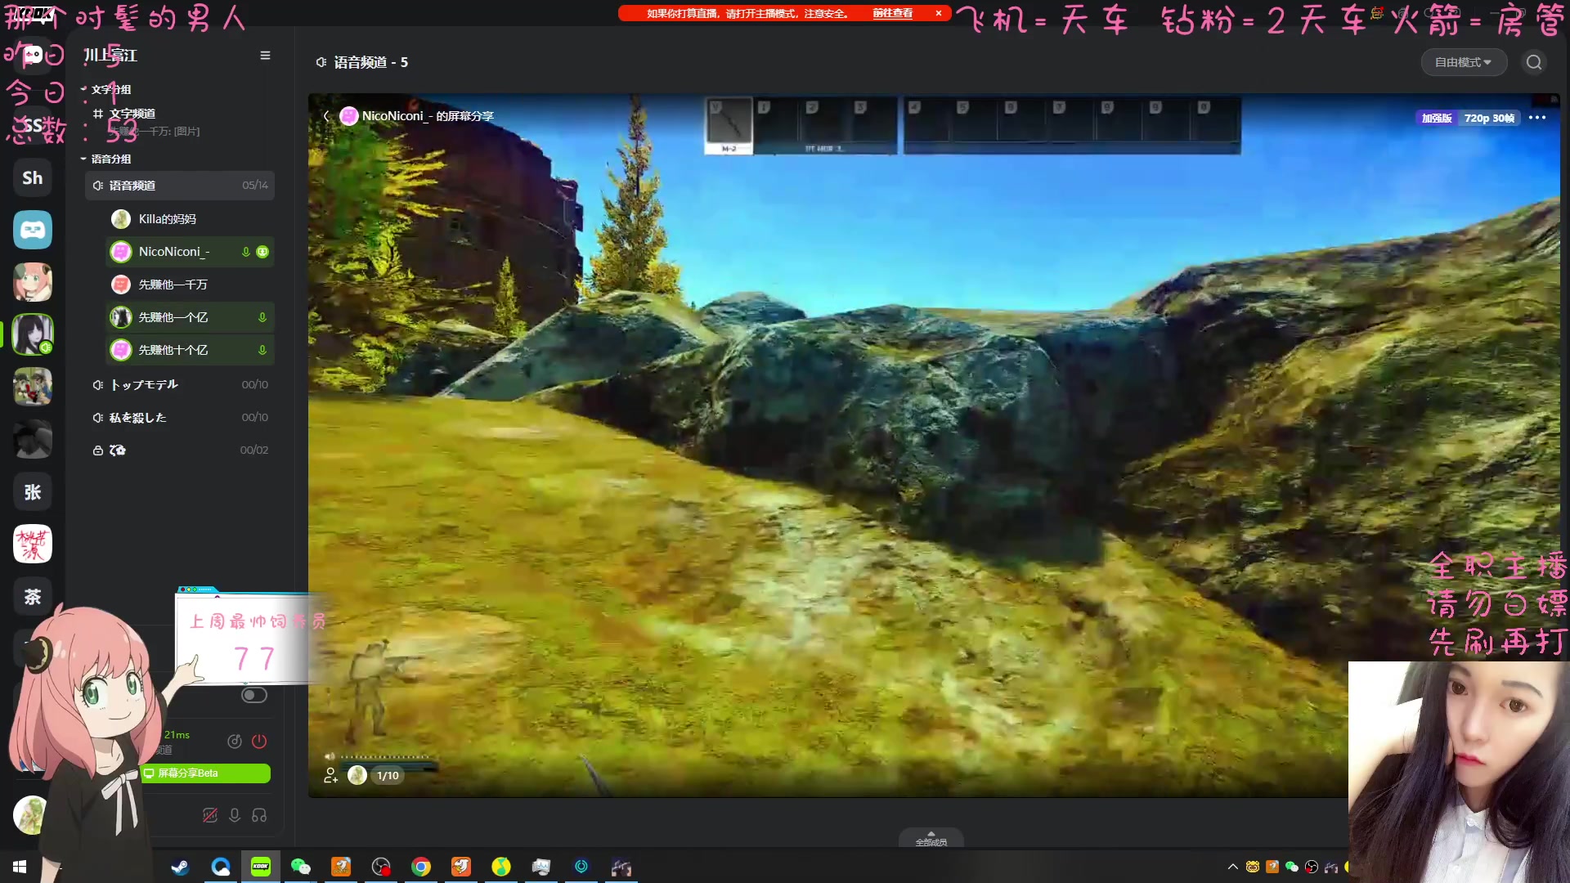The height and width of the screenshot is (883, 1570).
Task: Open WeChat from the taskbar
Action: pyautogui.click(x=301, y=867)
